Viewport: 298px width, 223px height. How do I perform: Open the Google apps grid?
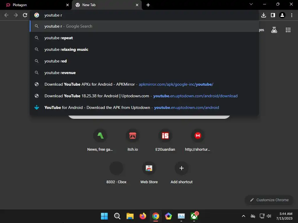[288, 30]
